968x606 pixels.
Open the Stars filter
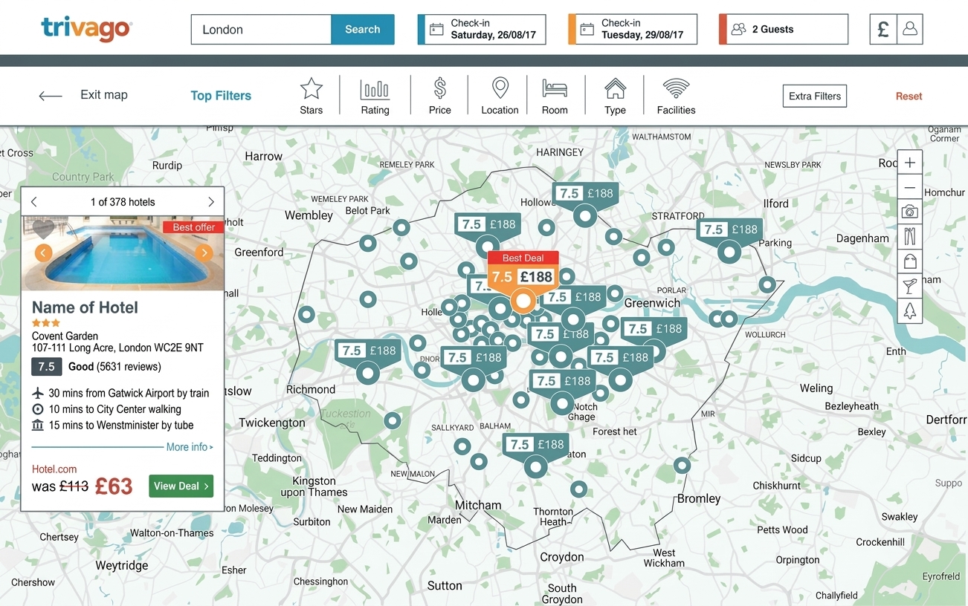pos(311,96)
